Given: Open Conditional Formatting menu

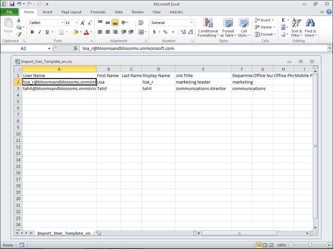Looking at the screenshot, I should click(x=208, y=28).
